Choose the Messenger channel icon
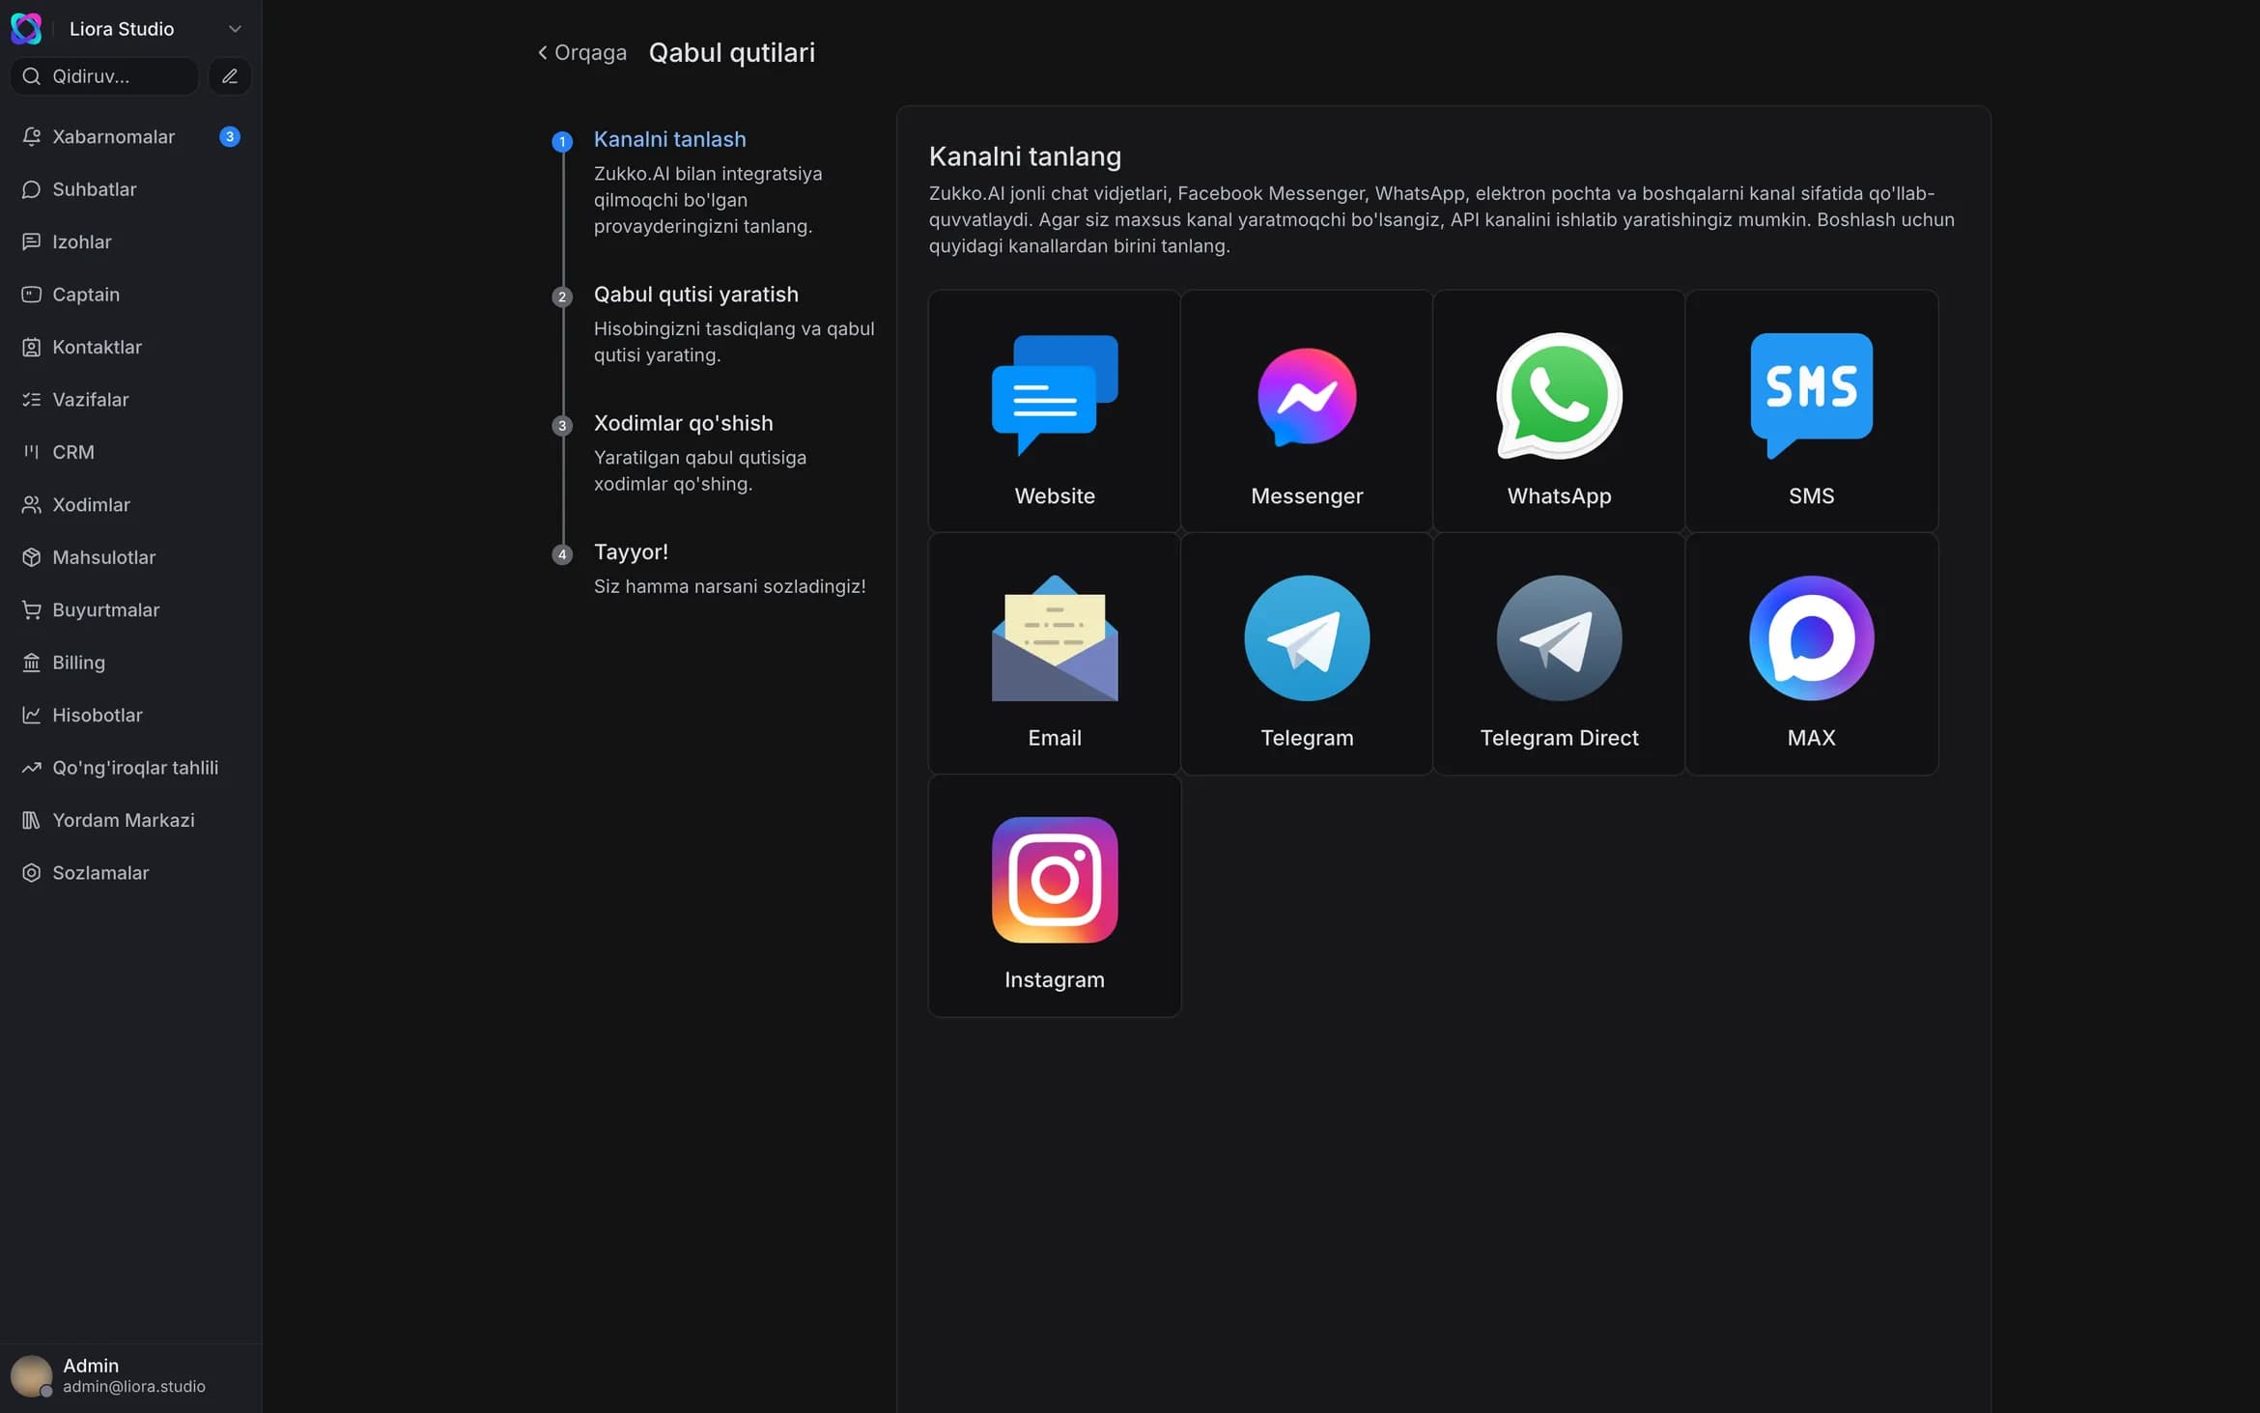2260x1413 pixels. click(1307, 396)
